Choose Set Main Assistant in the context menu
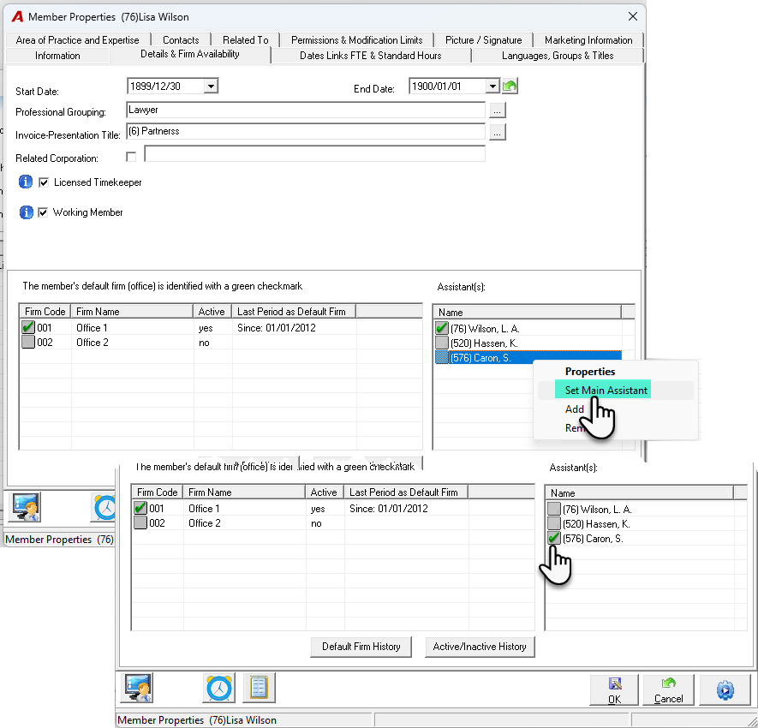 (x=606, y=390)
